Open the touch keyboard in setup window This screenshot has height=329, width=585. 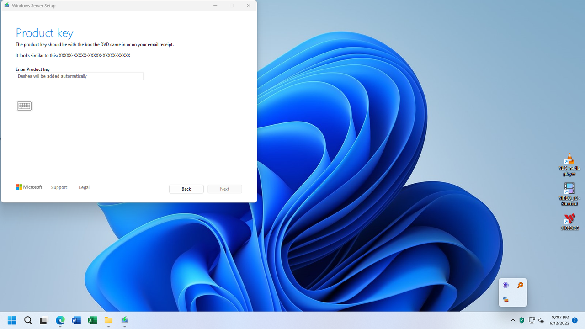pyautogui.click(x=24, y=106)
